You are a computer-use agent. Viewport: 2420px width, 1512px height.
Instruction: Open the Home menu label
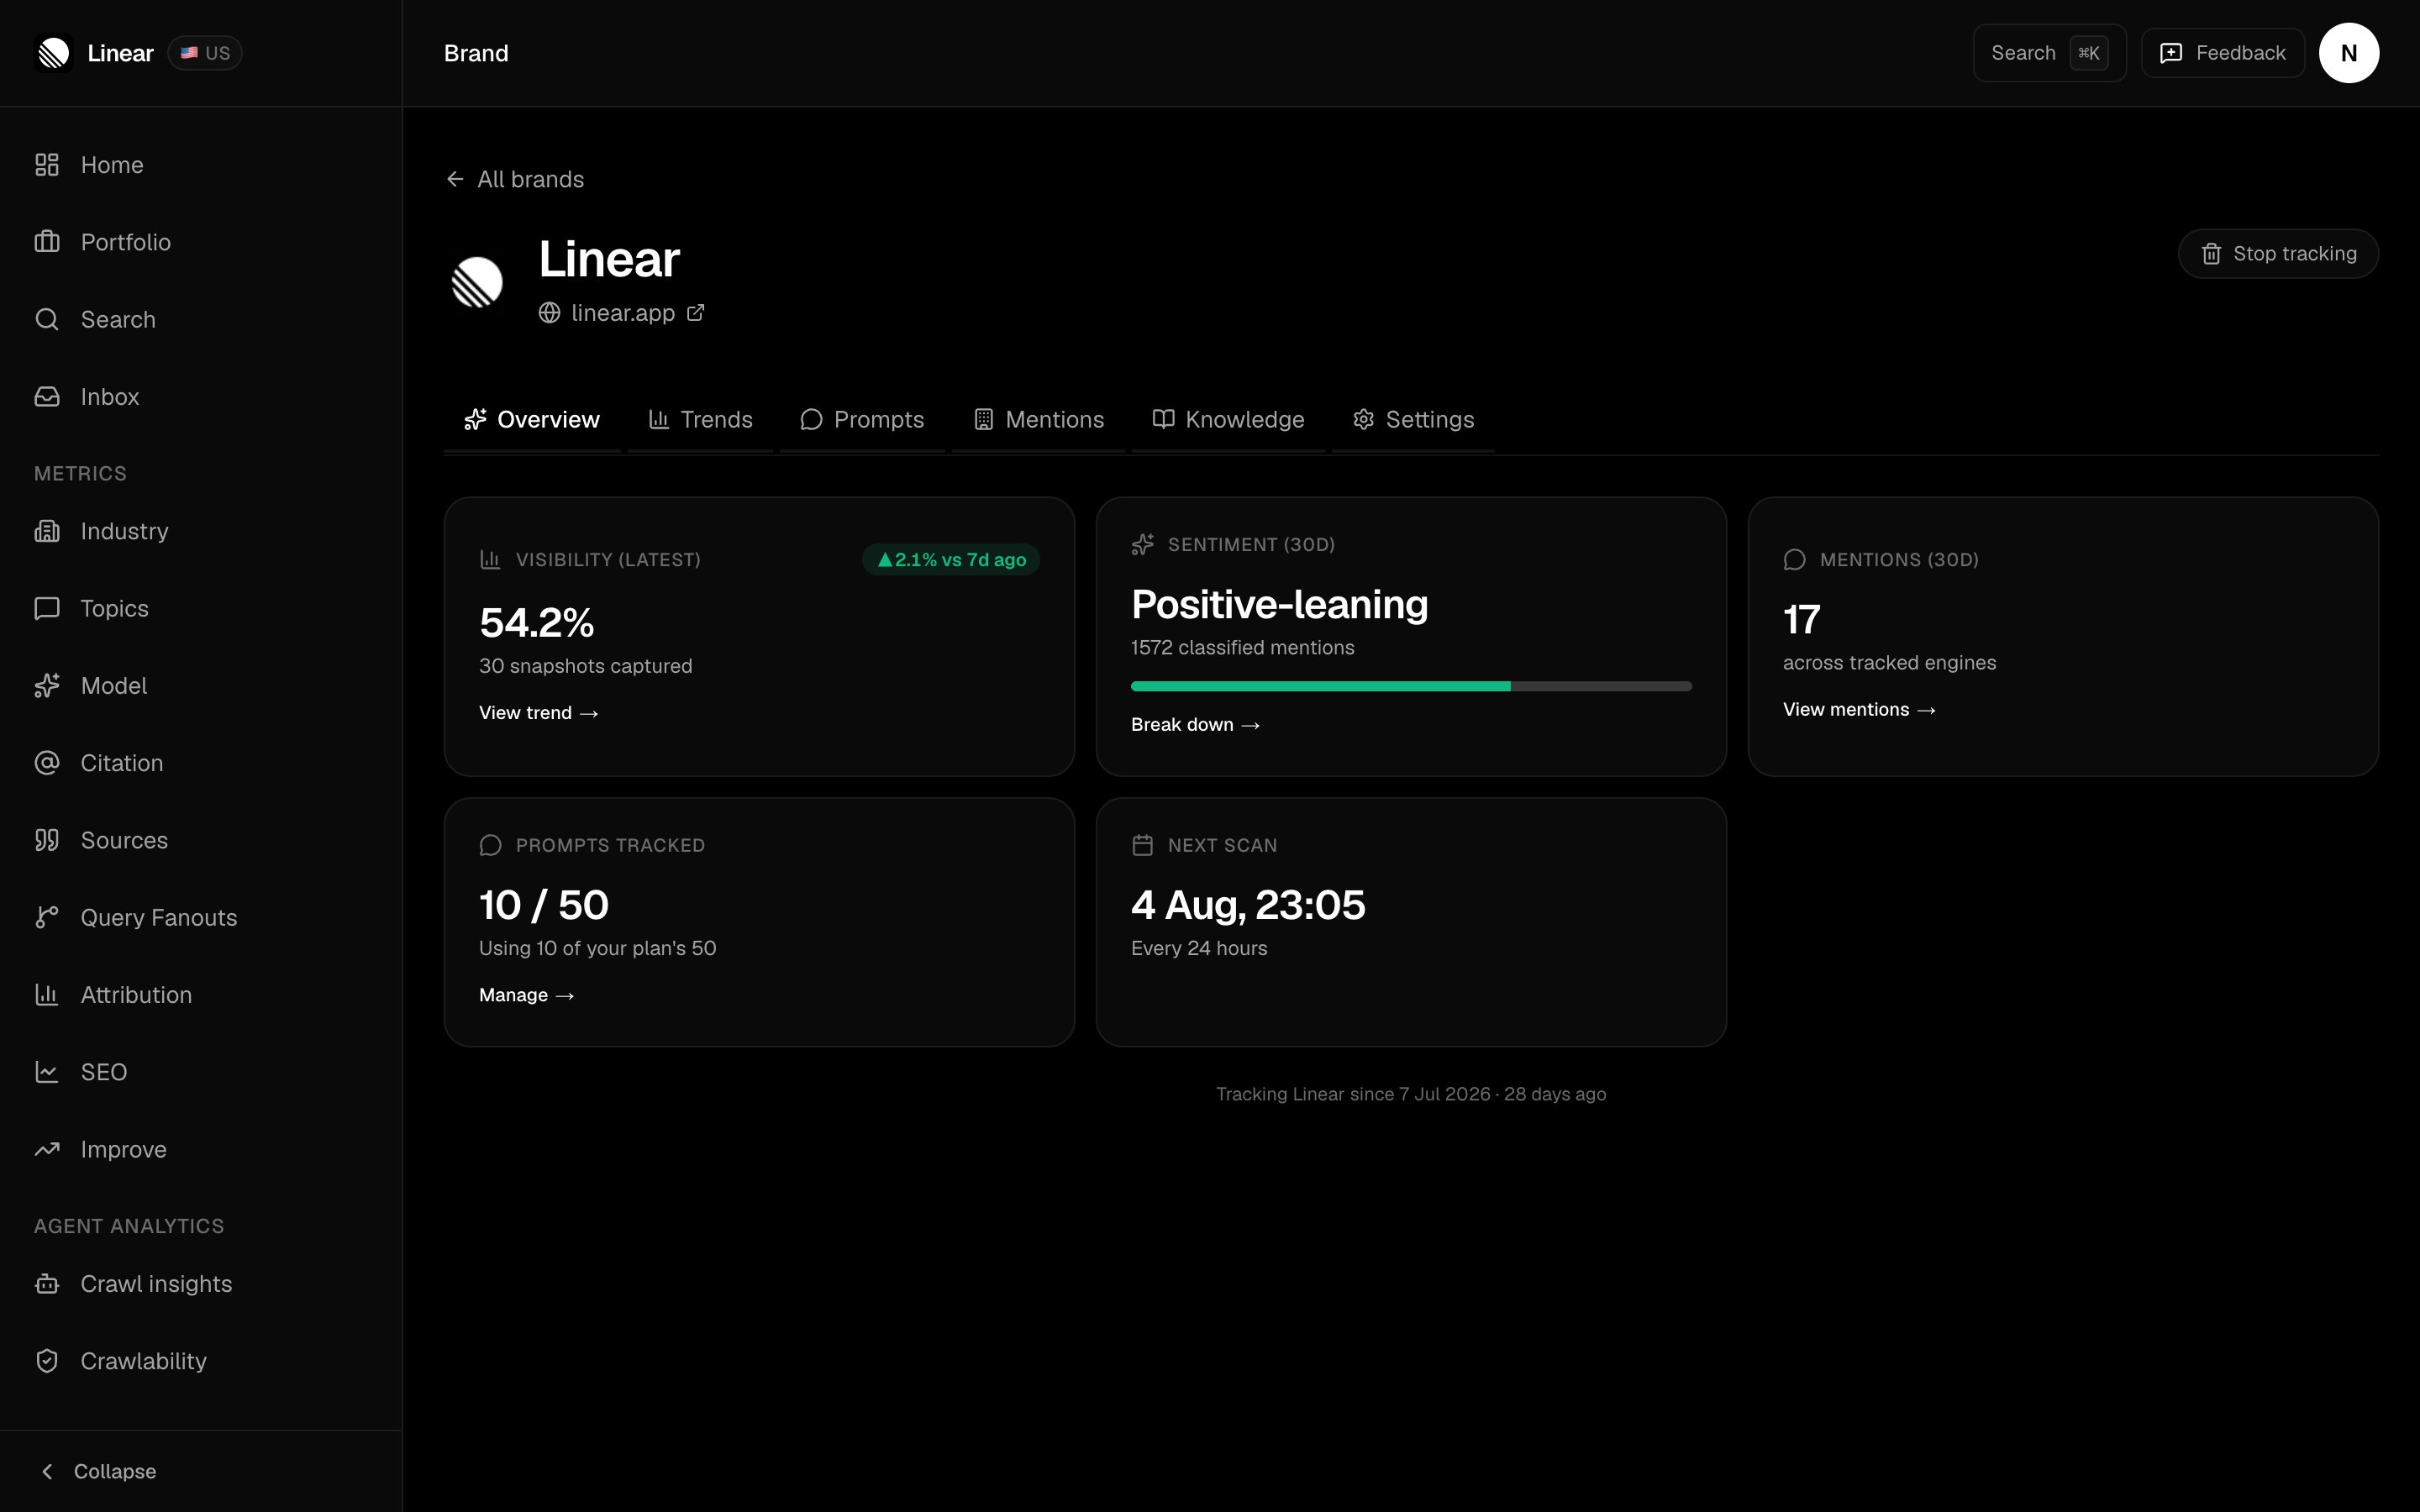(x=112, y=165)
